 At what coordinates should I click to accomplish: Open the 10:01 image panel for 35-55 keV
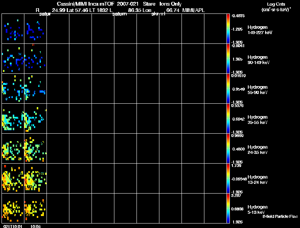pos(13,119)
